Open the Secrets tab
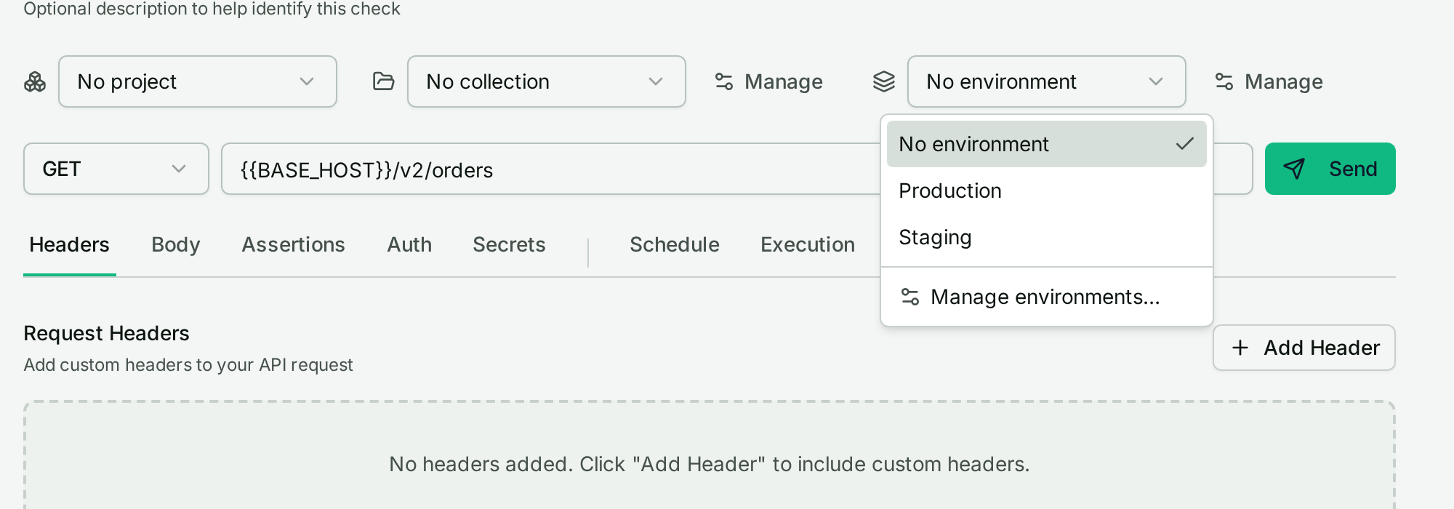Screen dimensions: 1454x509 509,245
